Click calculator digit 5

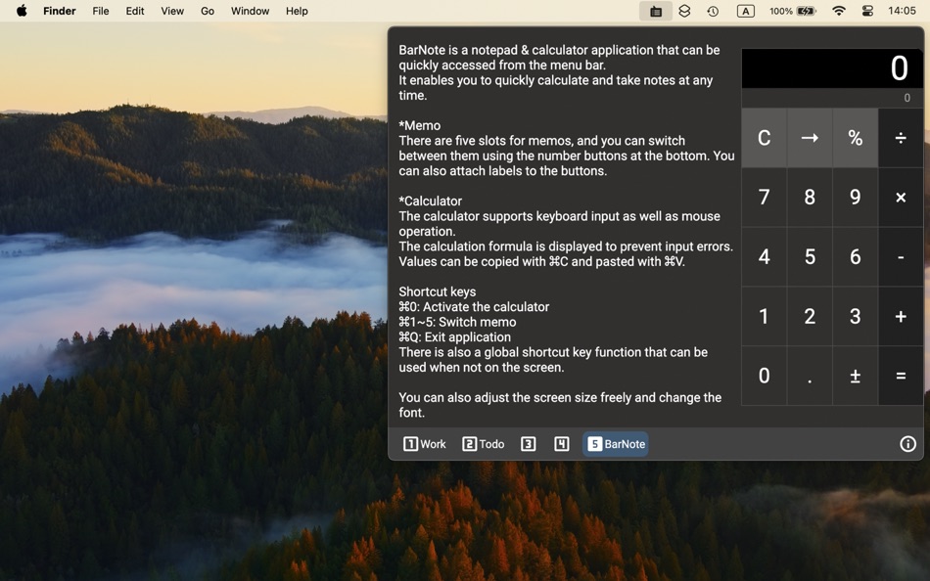810,256
